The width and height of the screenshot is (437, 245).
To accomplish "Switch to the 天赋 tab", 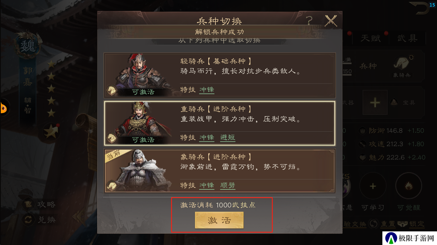I will pos(371,38).
